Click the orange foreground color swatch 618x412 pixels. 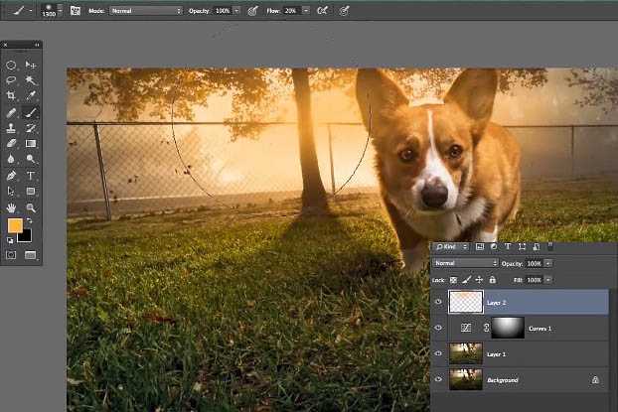pyautogui.click(x=15, y=226)
